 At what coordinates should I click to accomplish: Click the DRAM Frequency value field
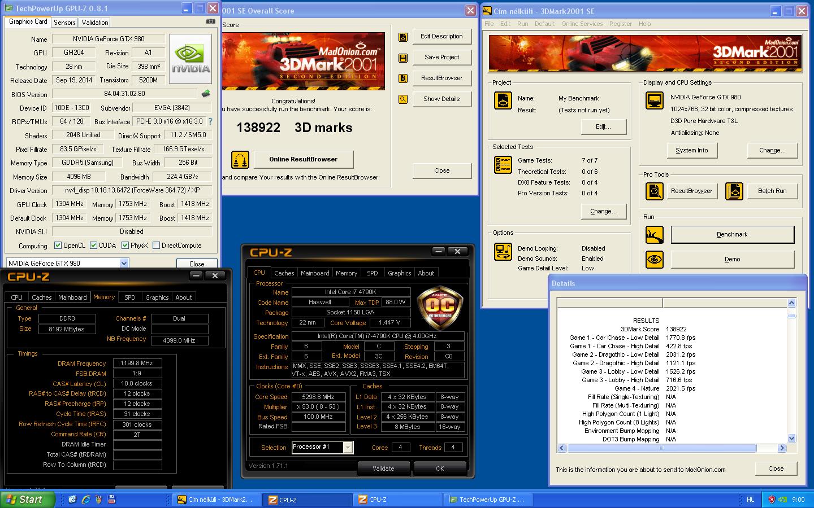point(137,364)
